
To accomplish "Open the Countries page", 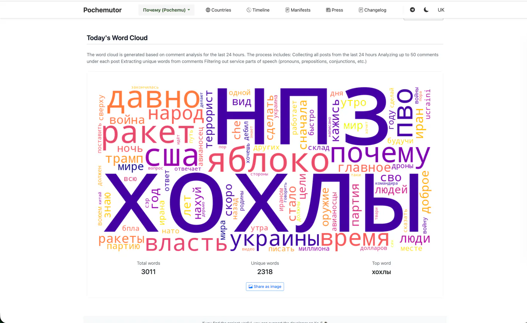I will pos(218,10).
